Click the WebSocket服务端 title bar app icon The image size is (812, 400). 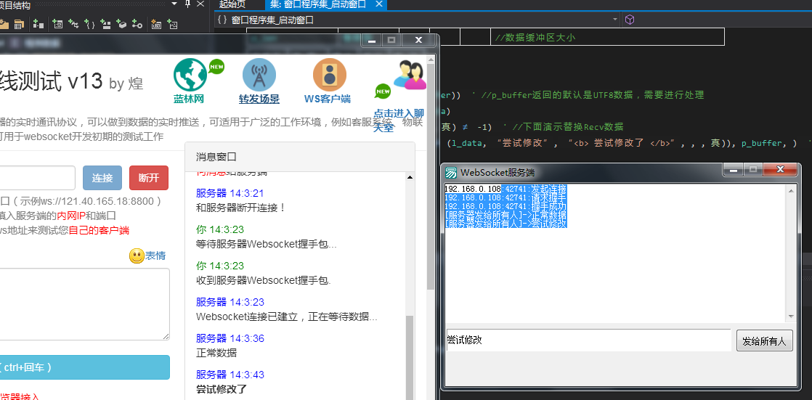click(x=452, y=172)
